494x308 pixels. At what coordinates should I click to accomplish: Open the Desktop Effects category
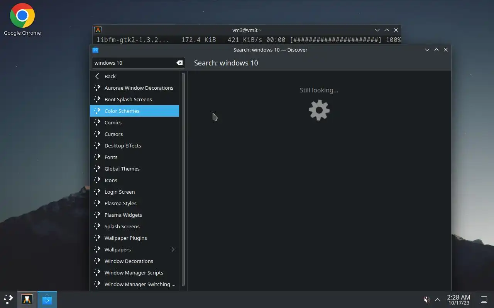134,146
